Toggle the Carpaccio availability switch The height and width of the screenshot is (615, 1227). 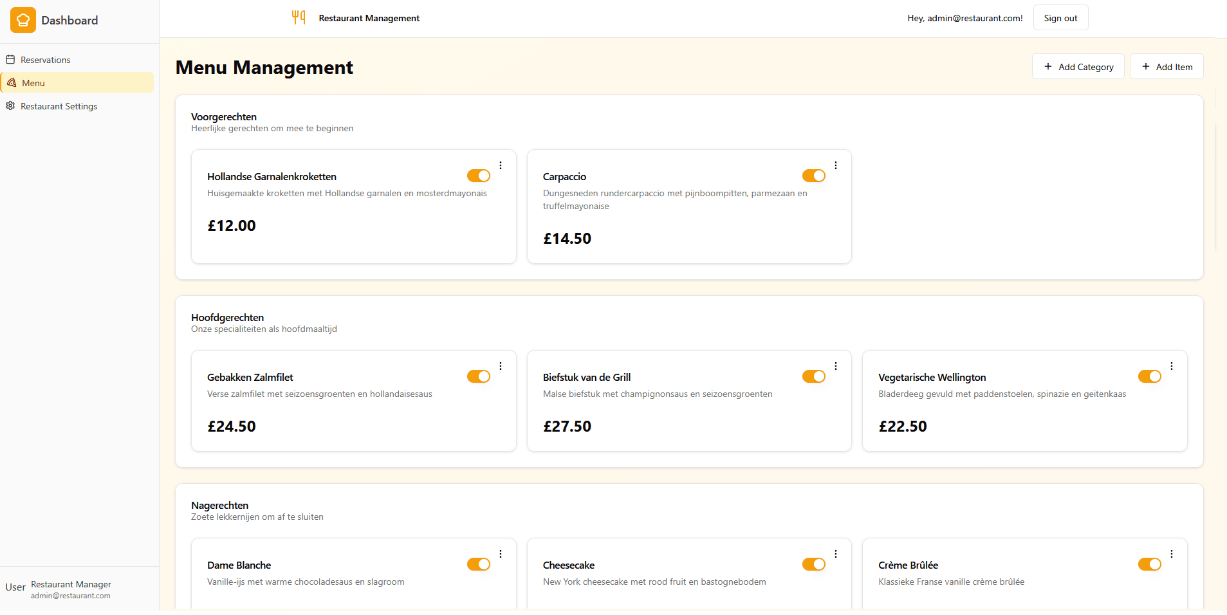tap(813, 176)
